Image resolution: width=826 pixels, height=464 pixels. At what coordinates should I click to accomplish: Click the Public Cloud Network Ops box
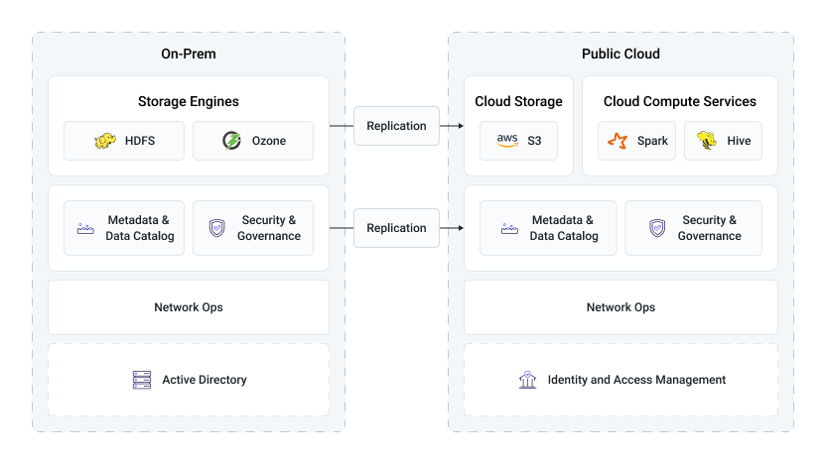pos(620,307)
